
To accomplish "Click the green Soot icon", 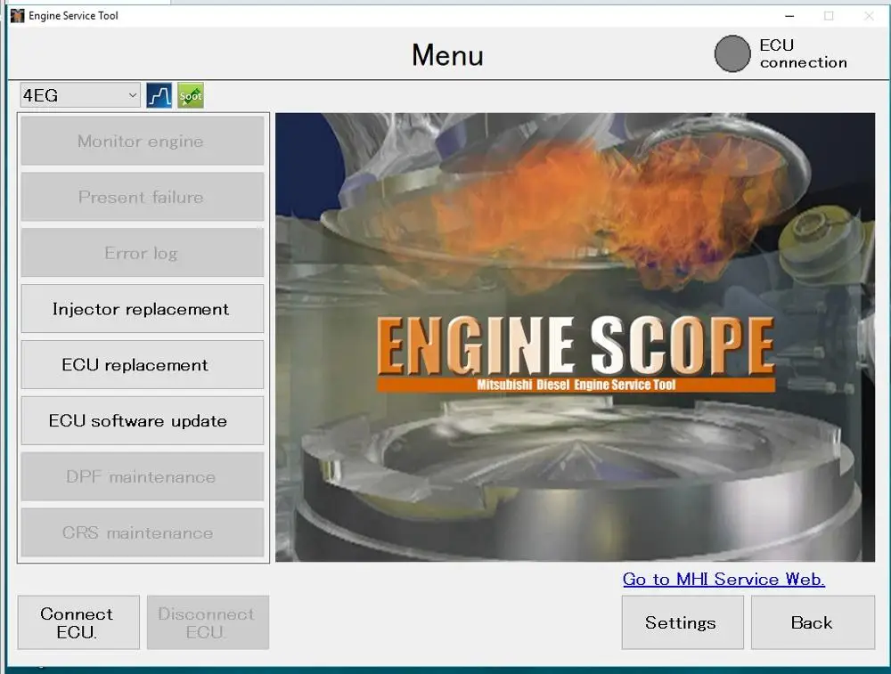I will pyautogui.click(x=191, y=95).
